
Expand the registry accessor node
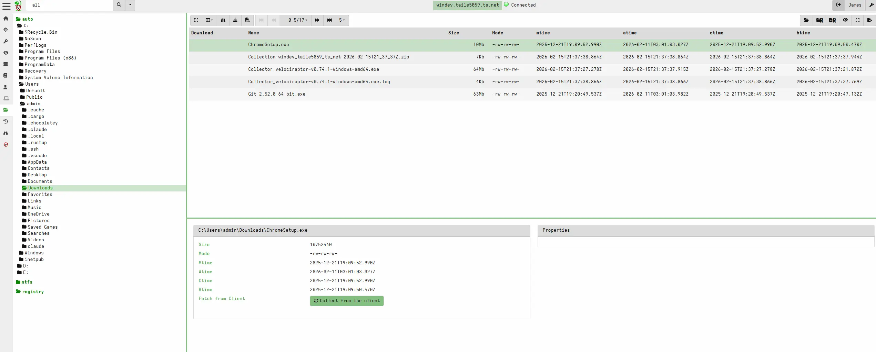pyautogui.click(x=30, y=292)
